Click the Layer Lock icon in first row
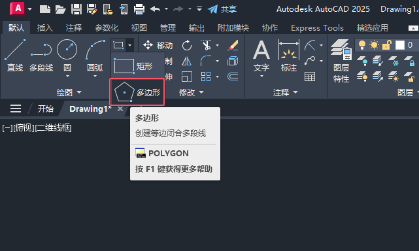The width and height of the screenshot is (419, 251). click(409, 61)
